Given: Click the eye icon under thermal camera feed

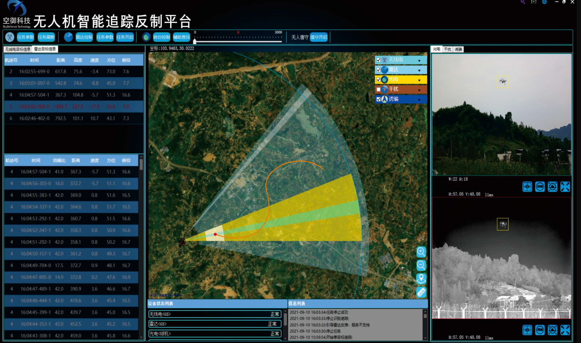Looking at the screenshot, I should click(527, 330).
